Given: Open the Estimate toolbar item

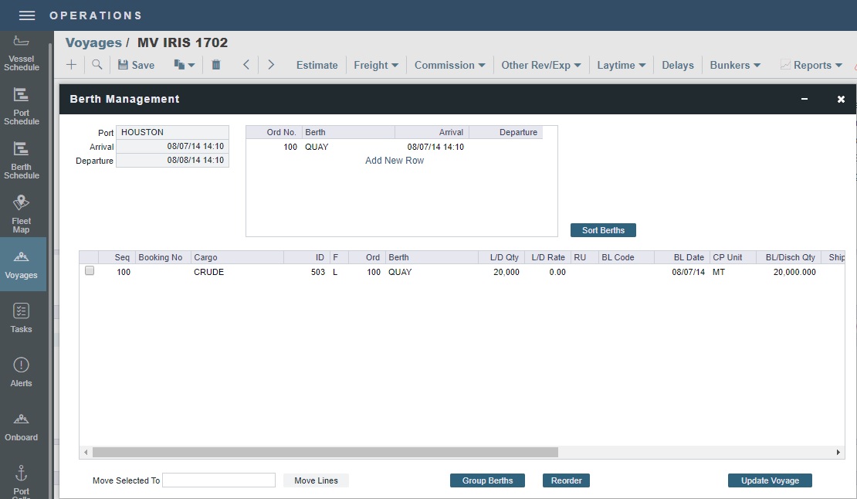Looking at the screenshot, I should coord(317,65).
